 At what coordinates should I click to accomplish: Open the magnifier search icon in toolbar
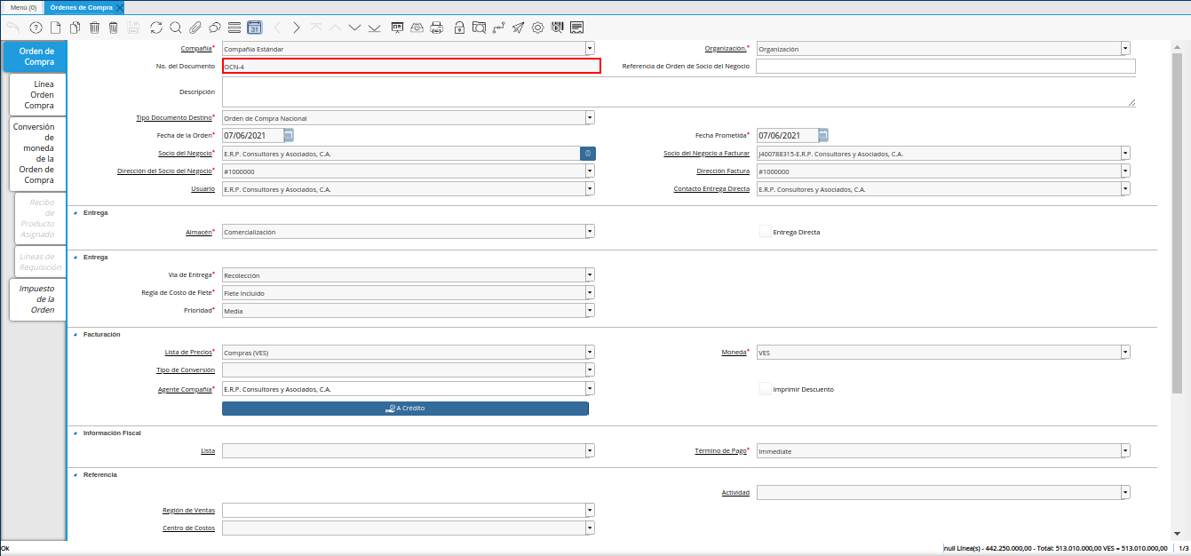tap(176, 28)
